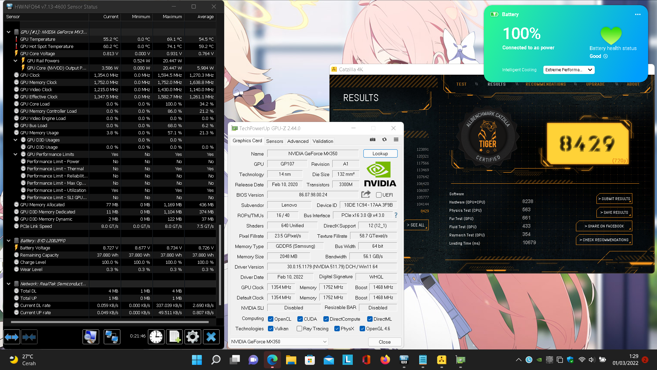Toggle CUDA checkbox
Viewport: 657px width, 370px height.
coord(300,319)
